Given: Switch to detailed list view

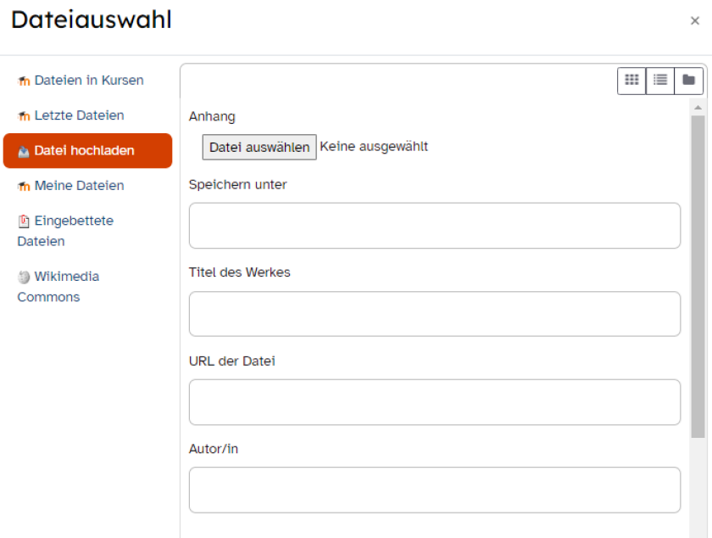Looking at the screenshot, I should [660, 81].
